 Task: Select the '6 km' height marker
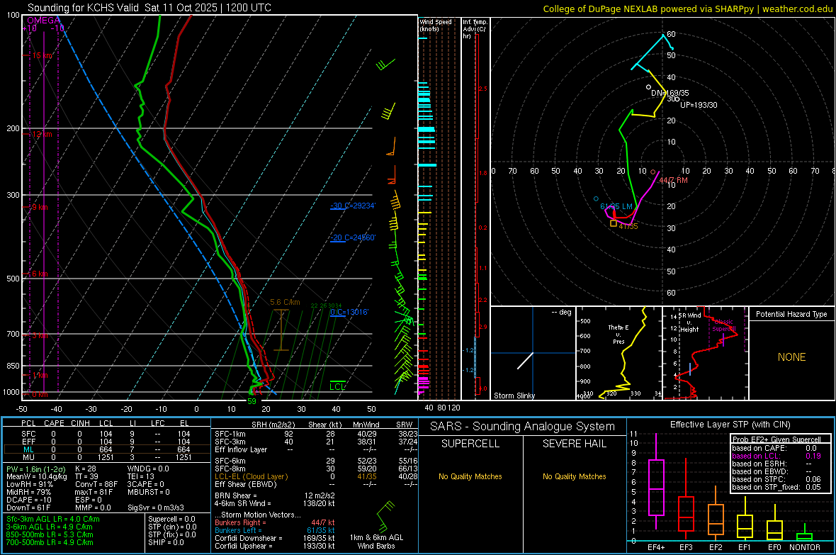tap(40, 274)
